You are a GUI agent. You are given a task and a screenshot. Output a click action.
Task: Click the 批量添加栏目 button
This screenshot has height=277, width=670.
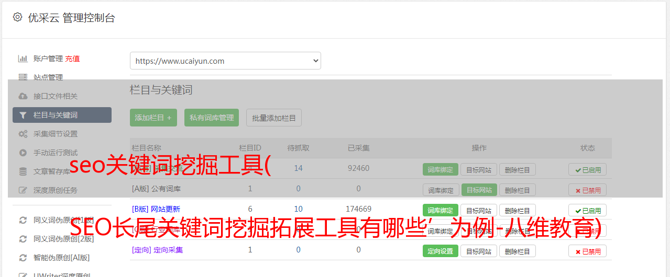(x=274, y=118)
